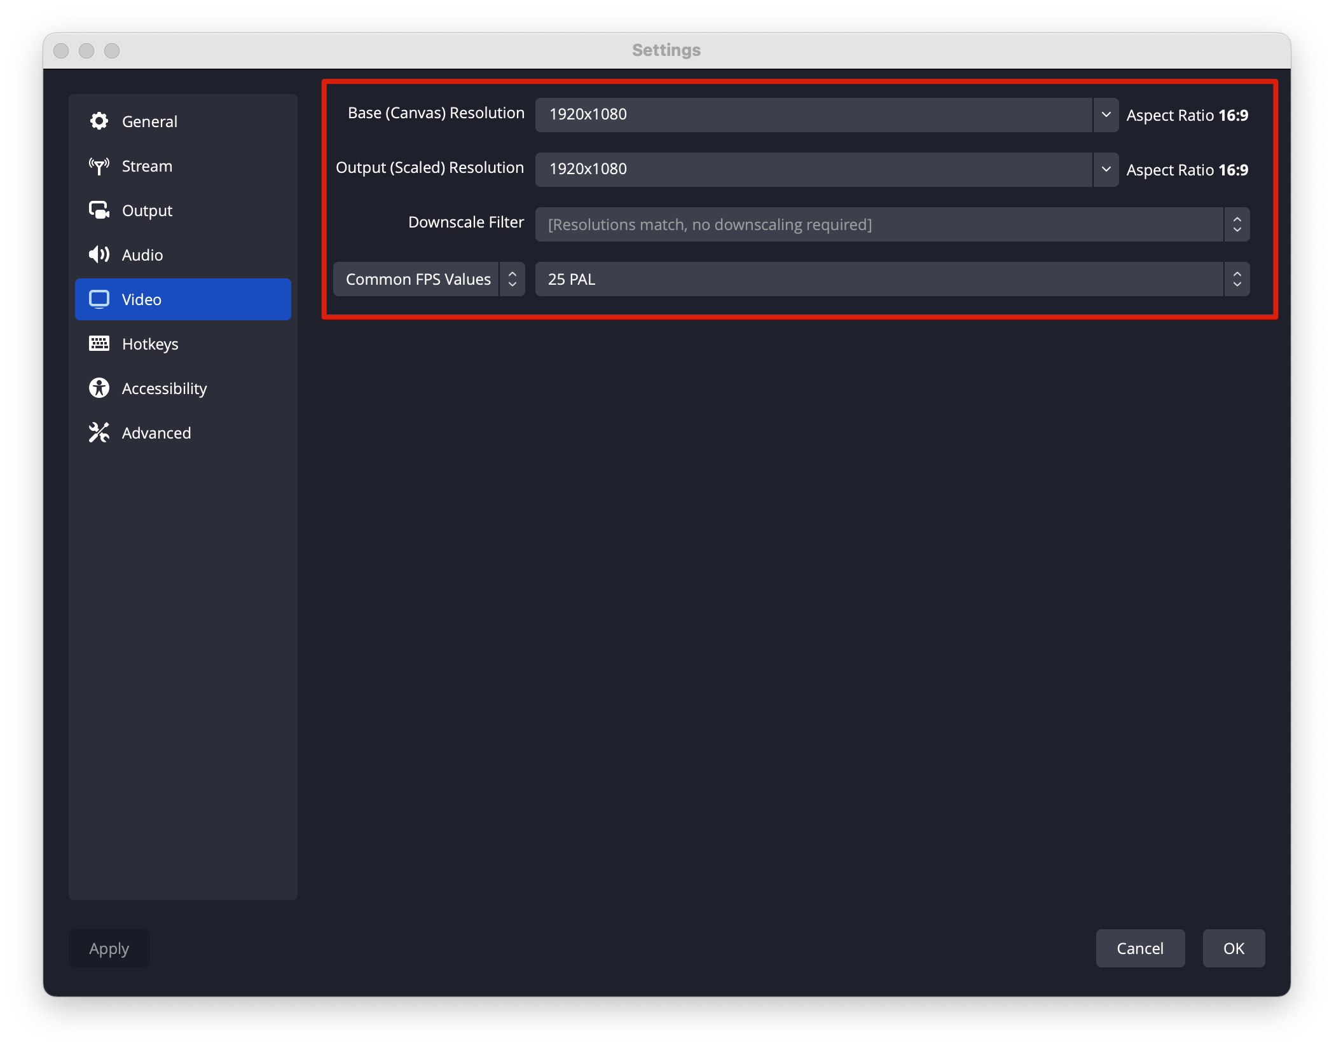Click the Advanced tools icon
Viewport: 1334px width, 1050px height.
click(99, 432)
